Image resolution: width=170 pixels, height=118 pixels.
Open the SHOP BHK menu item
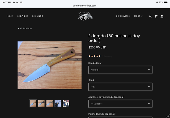point(23,16)
